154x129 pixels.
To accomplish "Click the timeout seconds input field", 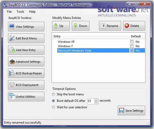I will pyautogui.click(x=91, y=101).
